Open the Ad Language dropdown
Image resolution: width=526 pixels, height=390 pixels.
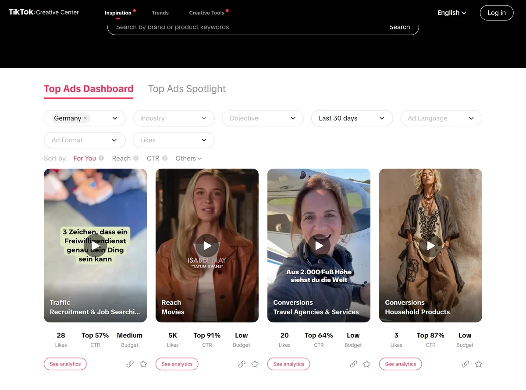pos(441,118)
